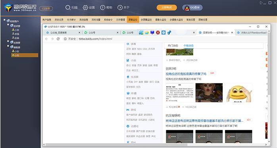Switch to 行为审计 tab
This screenshot has width=277, height=148.
pyautogui.click(x=71, y=19)
